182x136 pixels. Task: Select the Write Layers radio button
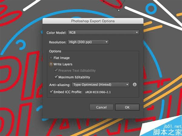51,64
